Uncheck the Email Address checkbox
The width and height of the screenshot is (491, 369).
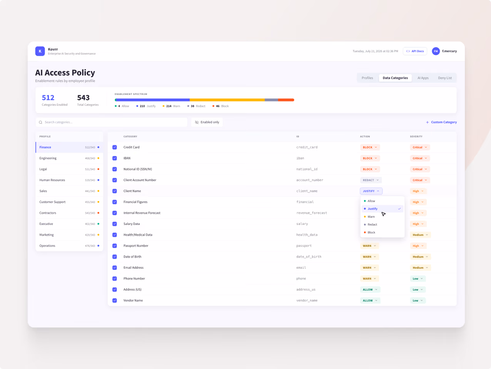(115, 268)
